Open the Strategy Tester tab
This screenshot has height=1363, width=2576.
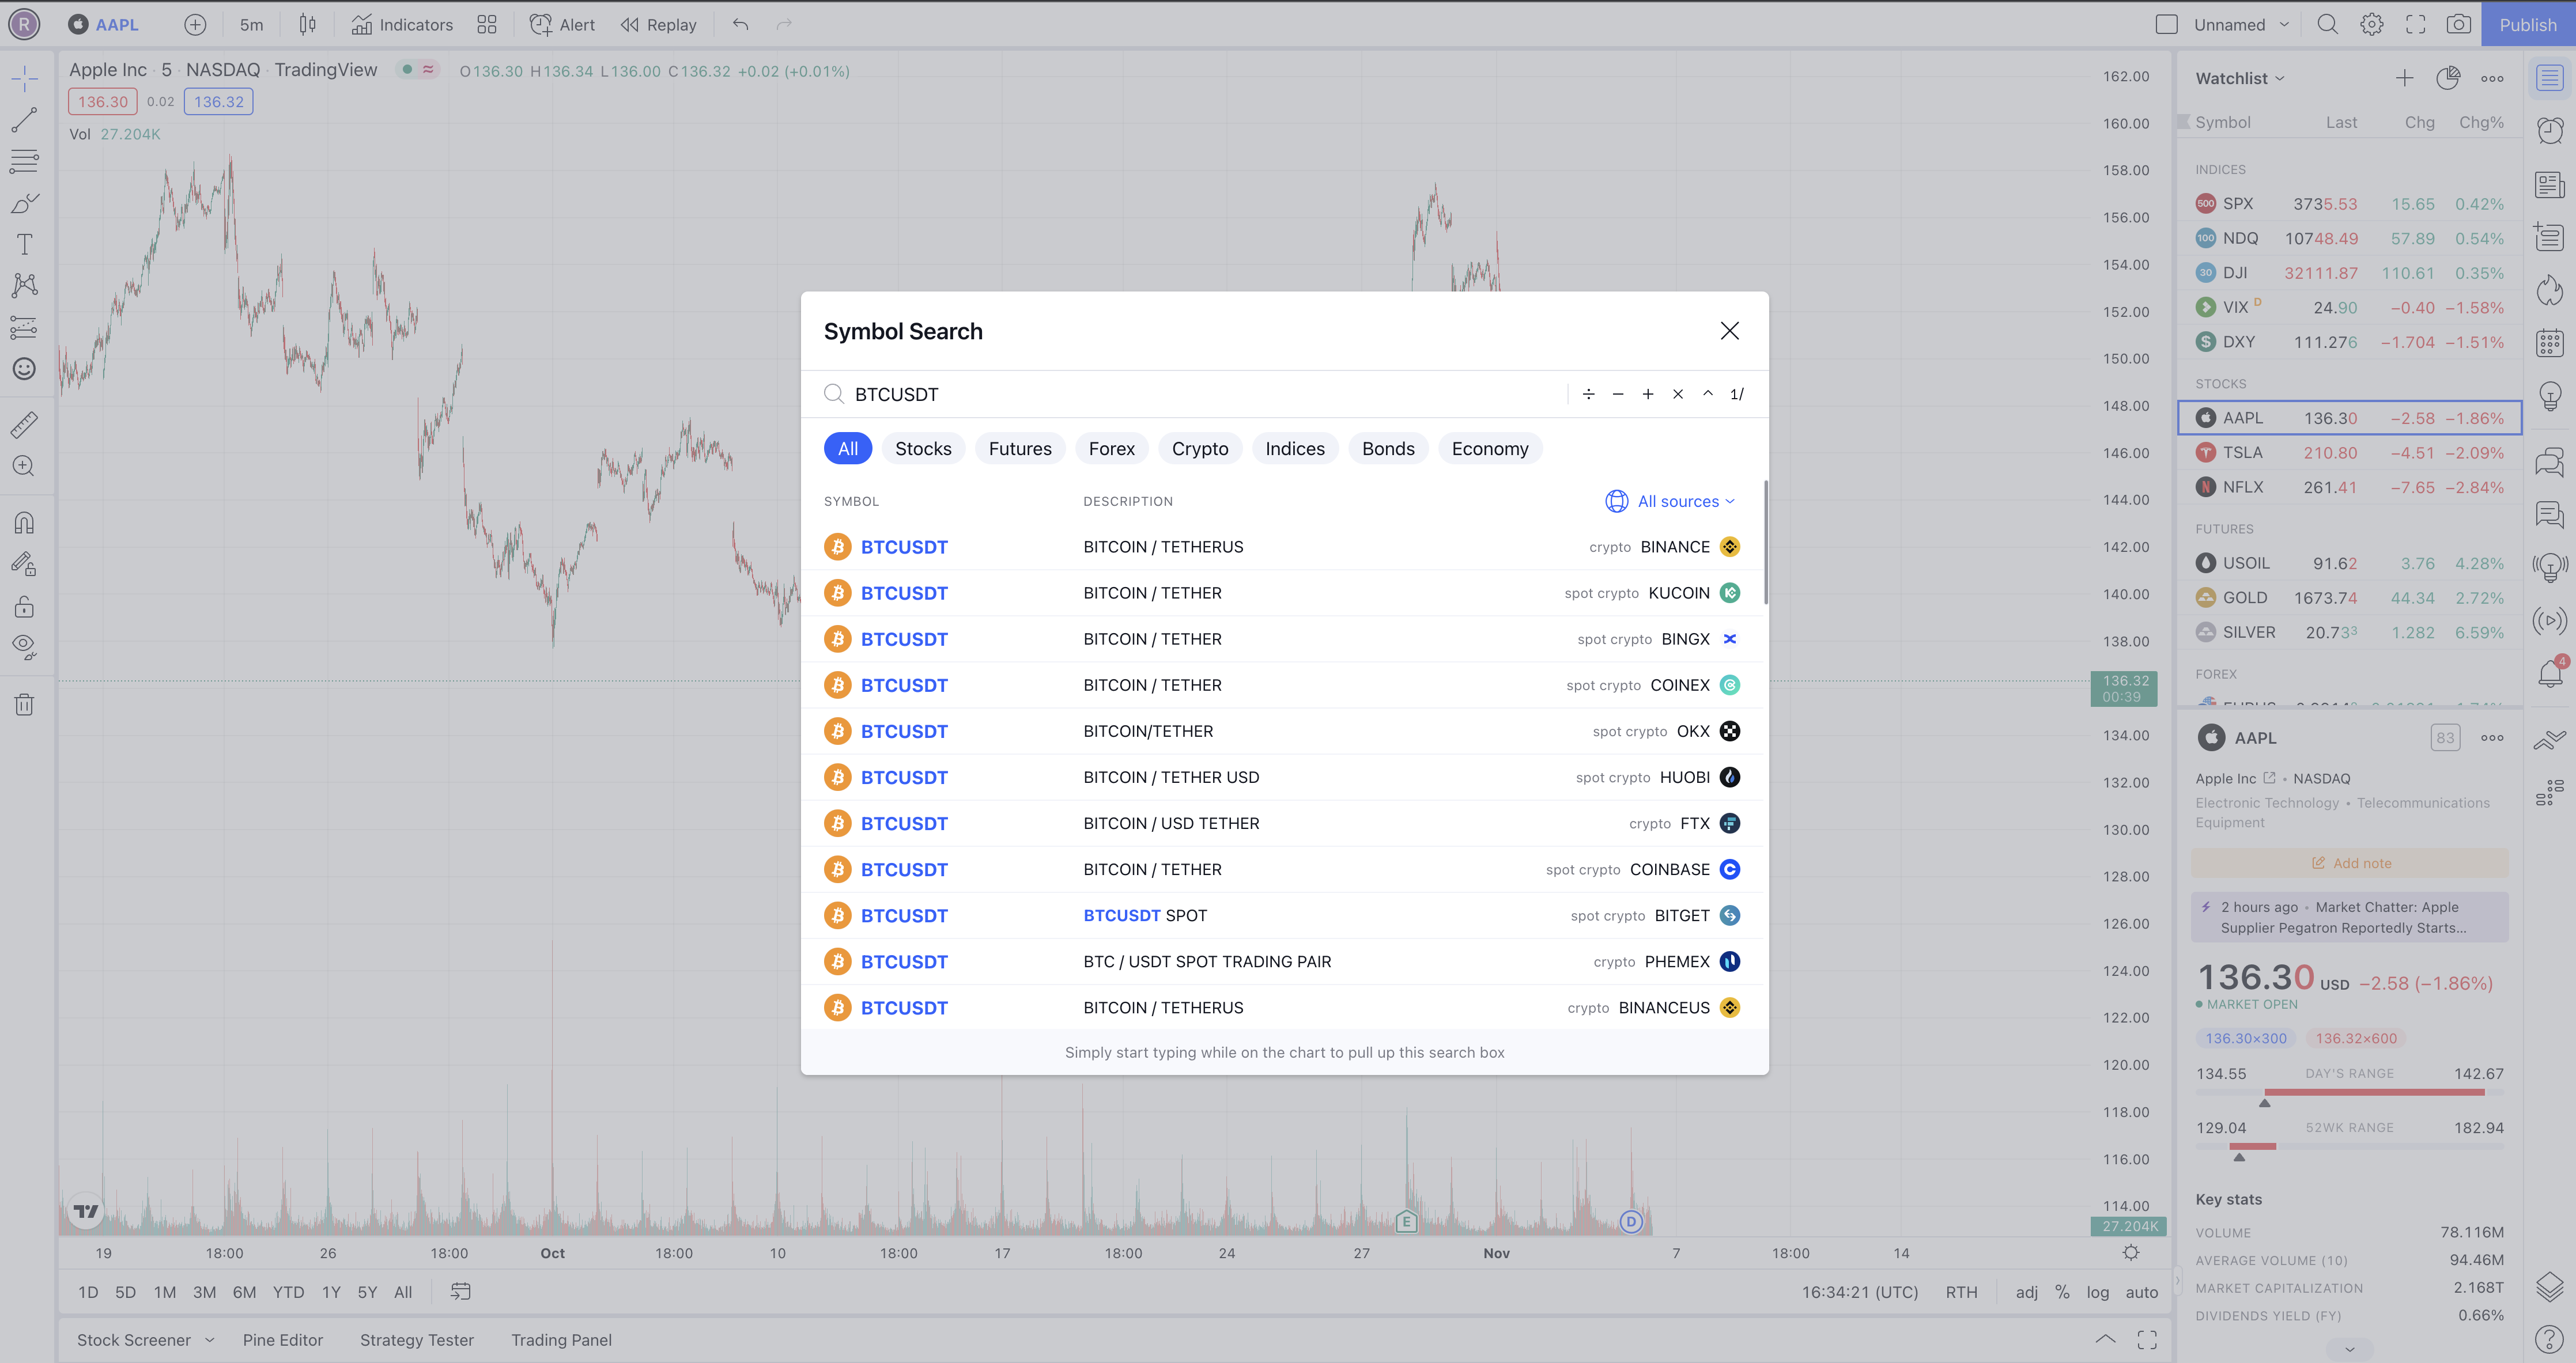click(417, 1340)
